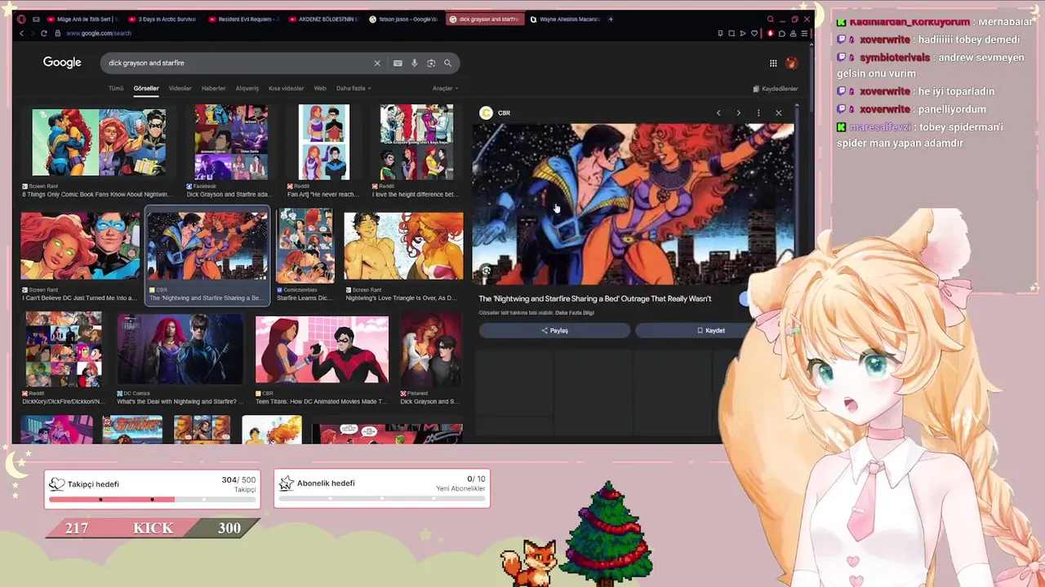
Task: Select the Görseller search tab
Action: pos(146,88)
